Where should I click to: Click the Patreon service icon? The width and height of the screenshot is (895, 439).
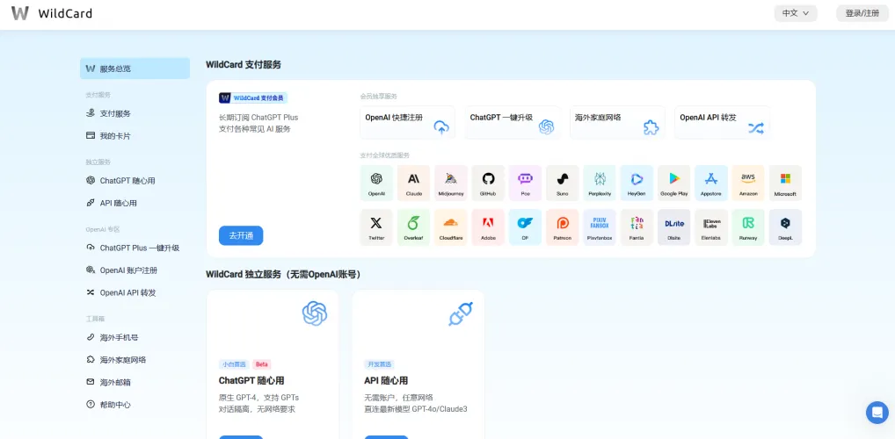click(562, 227)
